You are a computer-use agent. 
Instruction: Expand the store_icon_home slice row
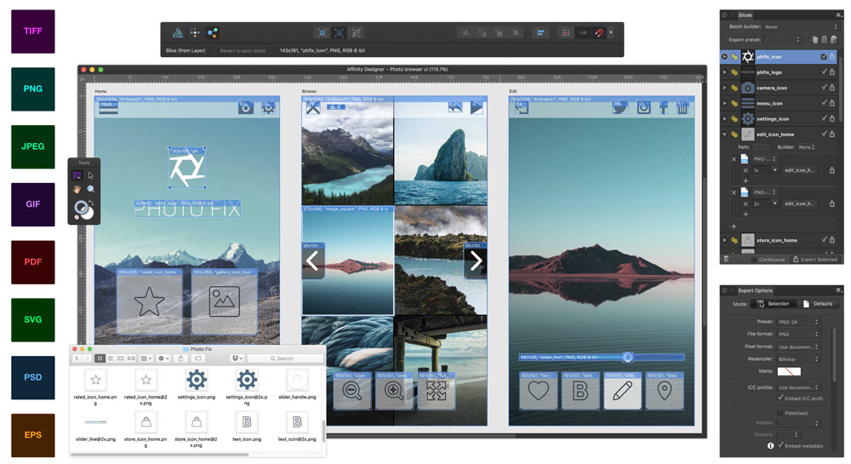pyautogui.click(x=724, y=239)
